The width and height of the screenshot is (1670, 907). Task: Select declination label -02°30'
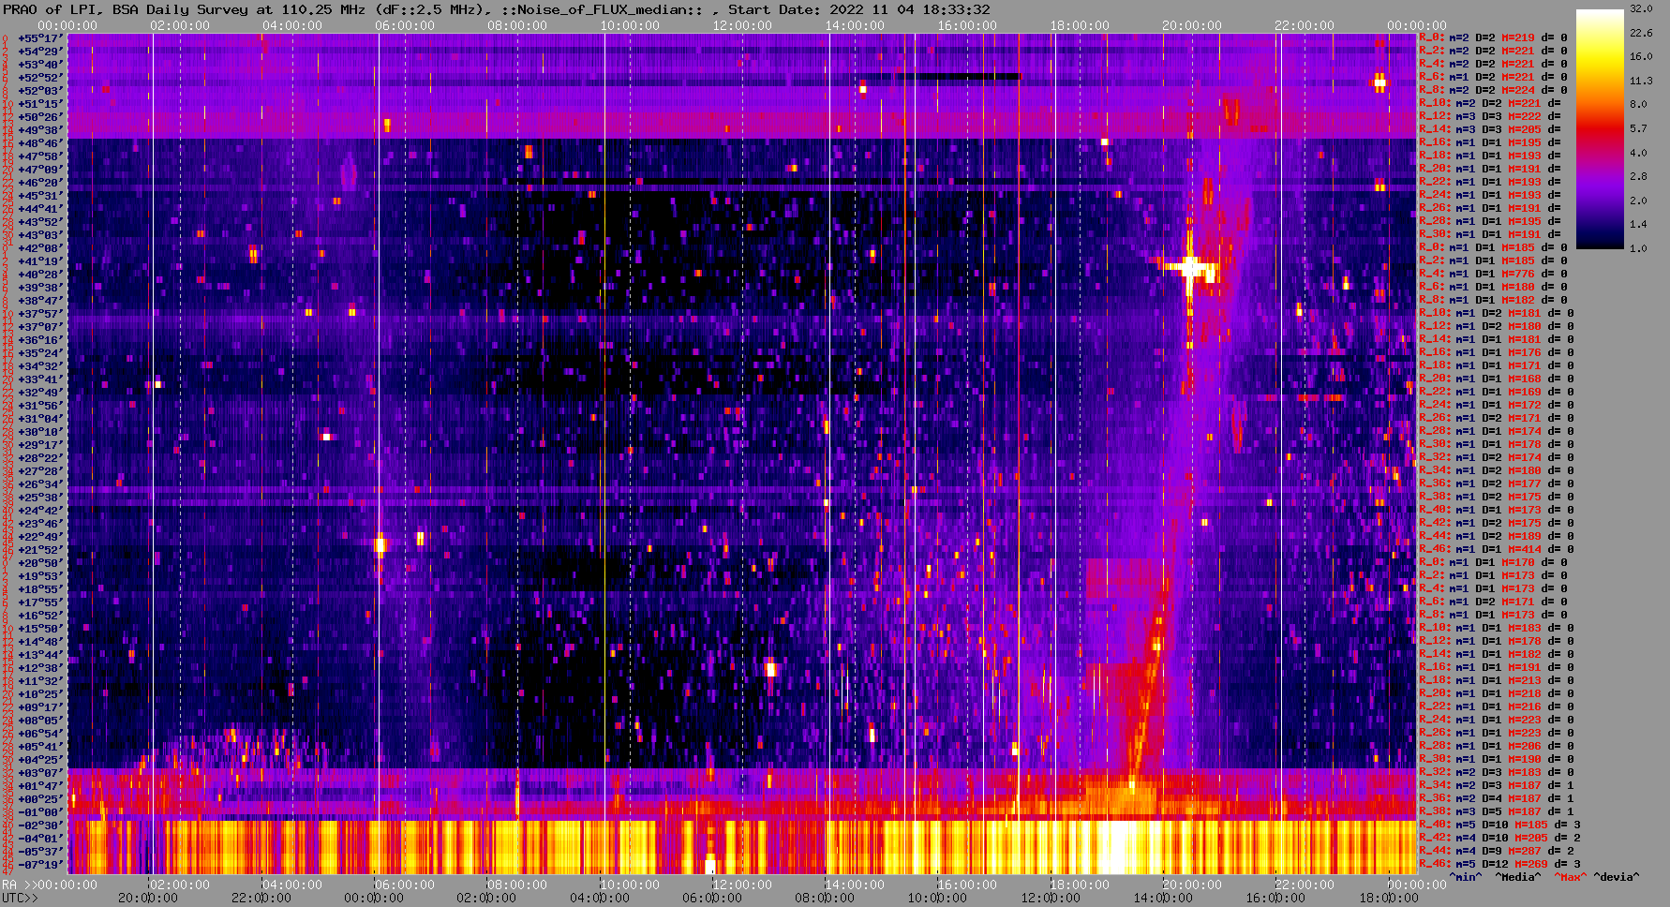pos(39,825)
